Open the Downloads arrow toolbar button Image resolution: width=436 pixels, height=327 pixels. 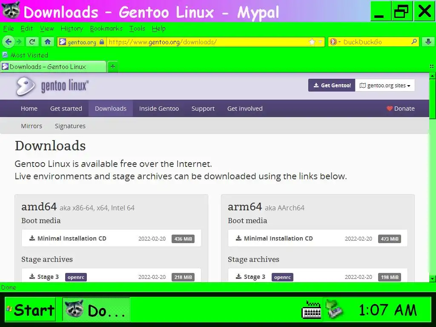point(428,42)
